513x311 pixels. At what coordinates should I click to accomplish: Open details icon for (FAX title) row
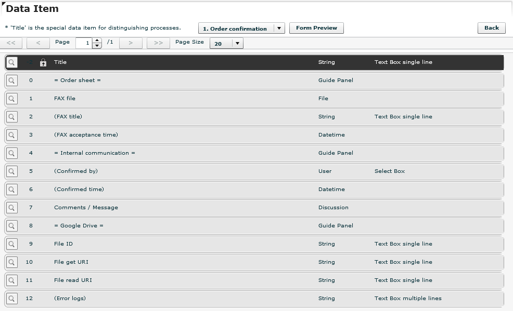[12, 117]
